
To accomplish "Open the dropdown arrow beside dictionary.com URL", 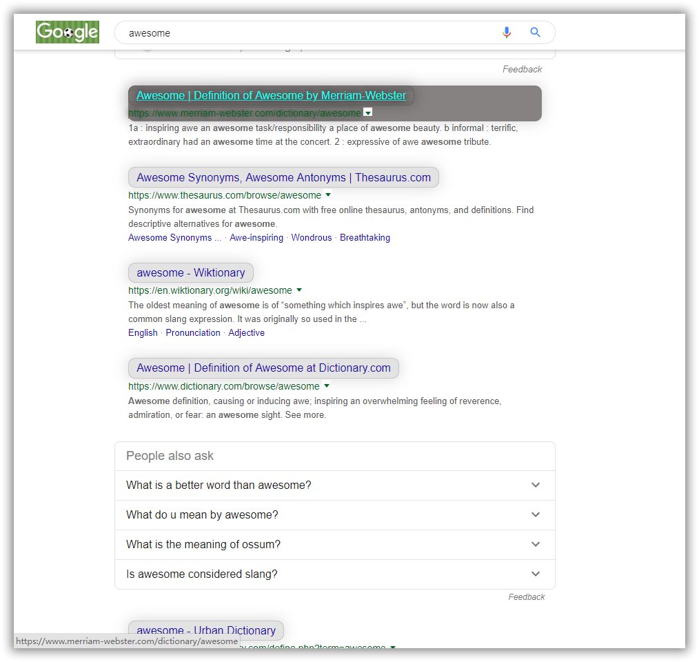I will [x=327, y=385].
